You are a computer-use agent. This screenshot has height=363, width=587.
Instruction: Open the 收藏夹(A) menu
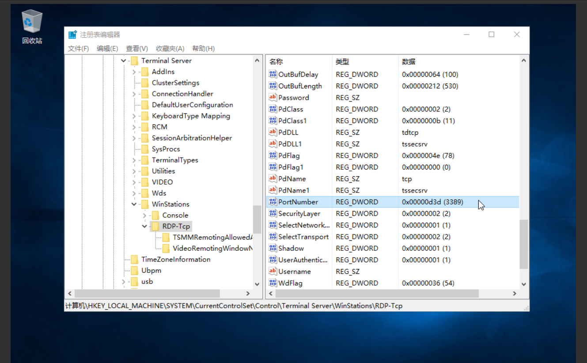tap(170, 49)
